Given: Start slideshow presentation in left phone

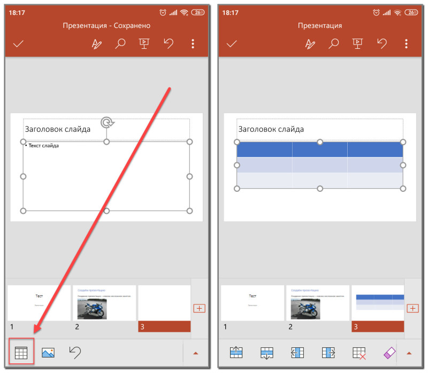Looking at the screenshot, I should pos(144,43).
